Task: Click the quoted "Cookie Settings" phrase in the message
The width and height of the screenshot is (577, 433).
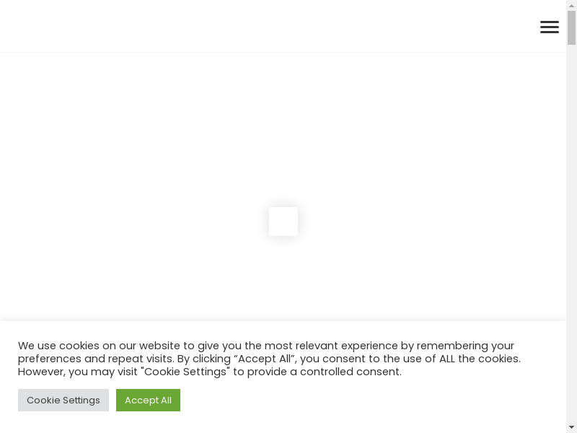Action: point(185,372)
